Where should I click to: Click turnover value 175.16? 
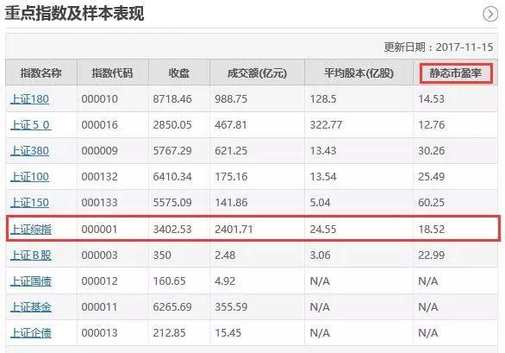[231, 176]
